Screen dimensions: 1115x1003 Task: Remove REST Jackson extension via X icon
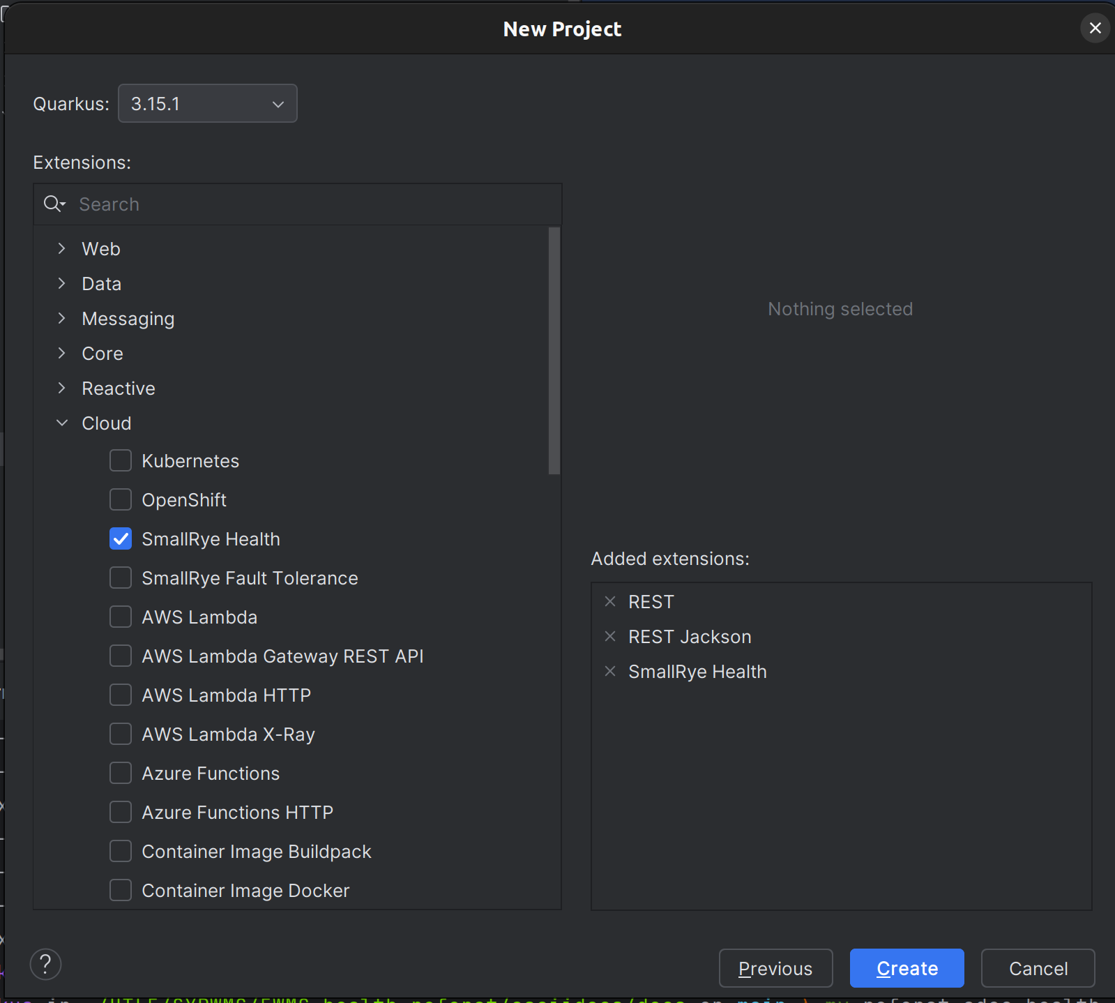coord(610,636)
